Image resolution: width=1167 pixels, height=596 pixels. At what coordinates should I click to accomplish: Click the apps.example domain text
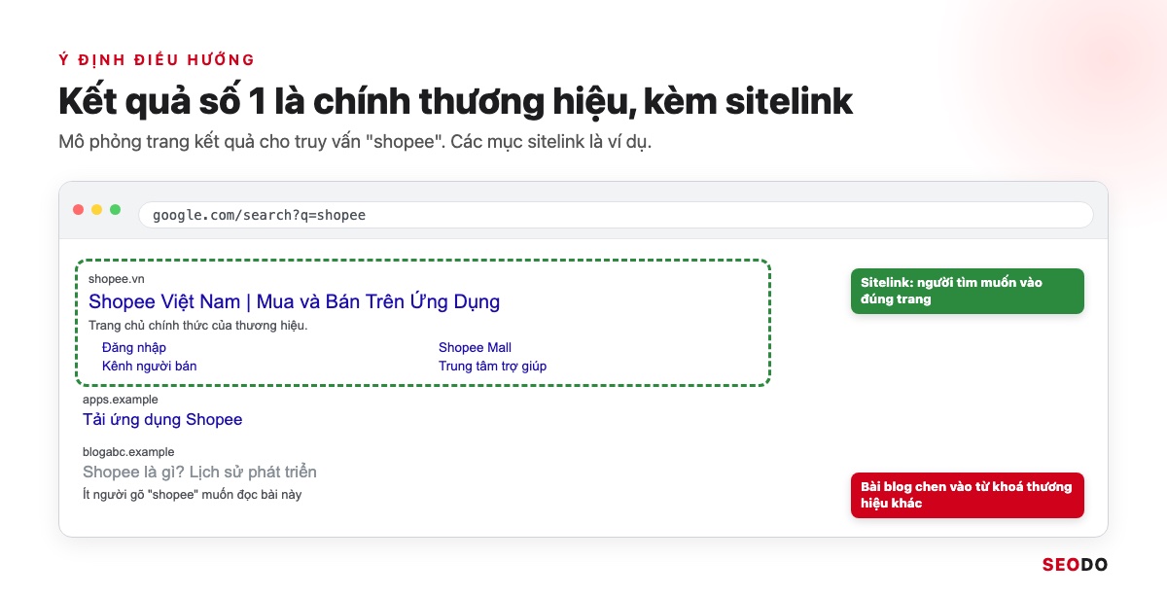pos(120,400)
